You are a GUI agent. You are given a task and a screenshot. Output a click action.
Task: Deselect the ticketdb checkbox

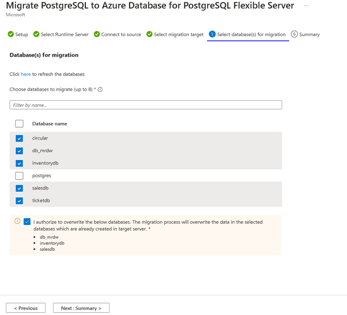click(x=19, y=201)
